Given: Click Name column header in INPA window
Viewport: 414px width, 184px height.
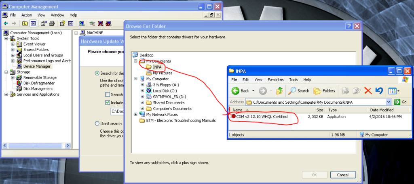Looking at the screenshot, I should (260, 110).
